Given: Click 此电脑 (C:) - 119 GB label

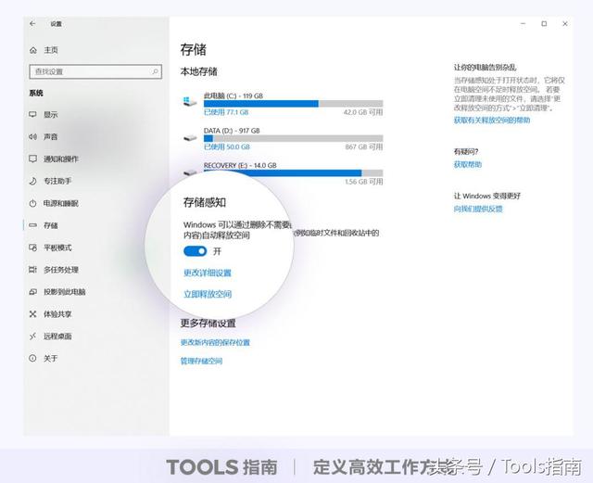Looking at the screenshot, I should coord(233,95).
